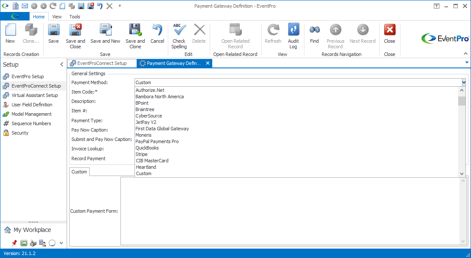Switch to the Tools ribbon tab

click(x=74, y=17)
